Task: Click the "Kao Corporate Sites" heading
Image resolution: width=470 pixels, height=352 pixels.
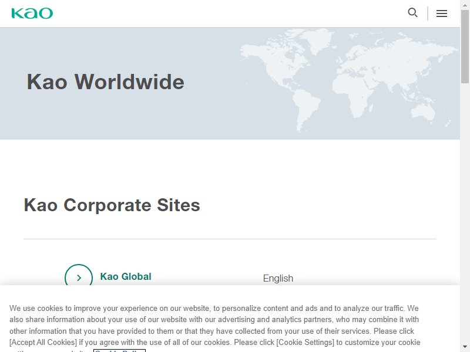Action: tap(112, 205)
